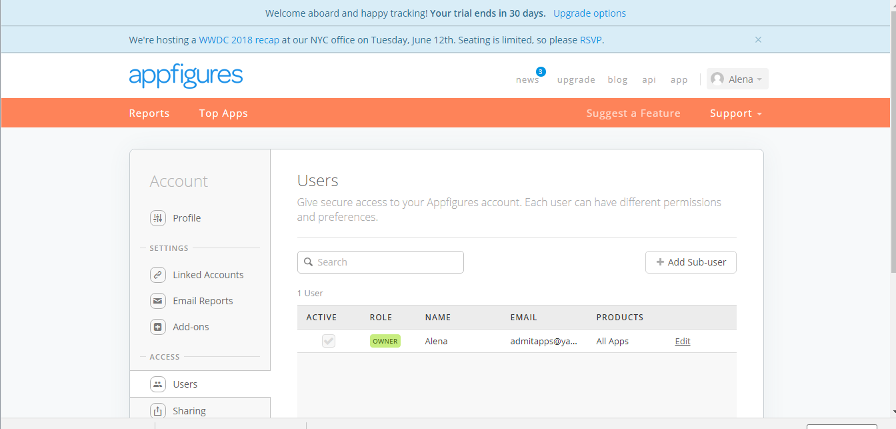Open the api link
896x429 pixels.
[x=649, y=80]
